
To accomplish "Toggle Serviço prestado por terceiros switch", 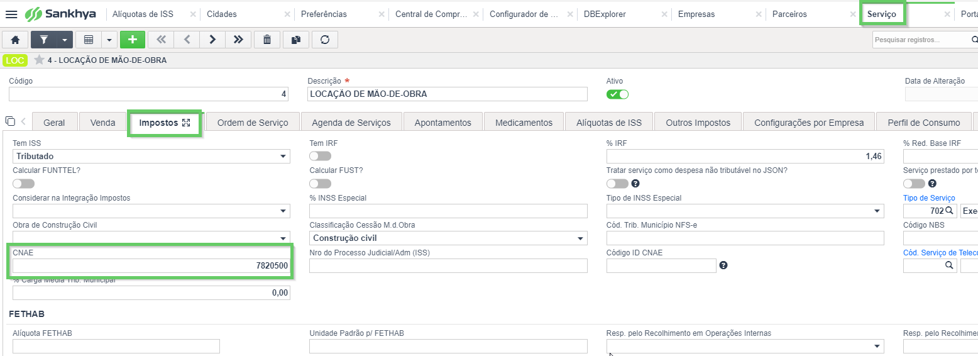I will [x=914, y=184].
